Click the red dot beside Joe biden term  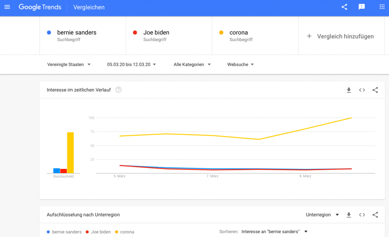(x=135, y=33)
